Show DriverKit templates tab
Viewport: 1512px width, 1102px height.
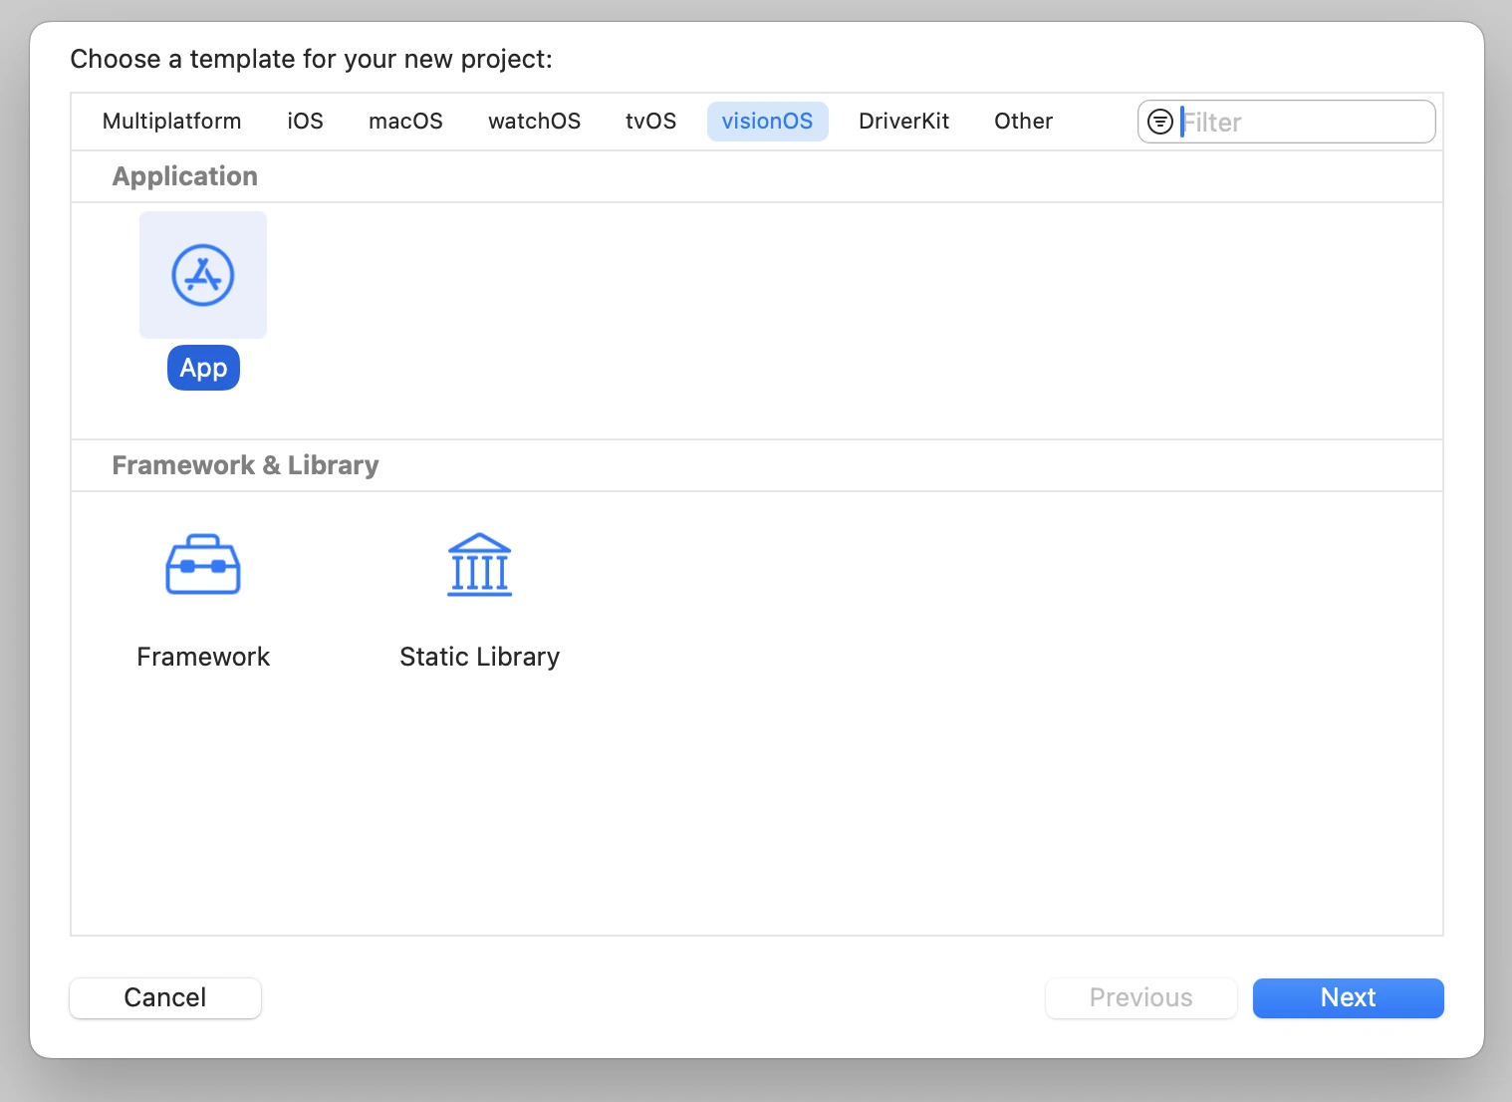point(904,122)
